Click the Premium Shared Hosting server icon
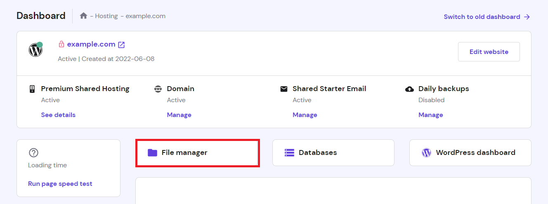548x204 pixels. tap(32, 89)
